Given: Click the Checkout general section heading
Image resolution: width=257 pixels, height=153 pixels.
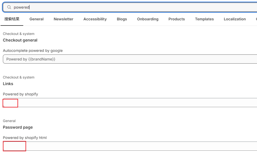Looking at the screenshot, I should (20, 40).
